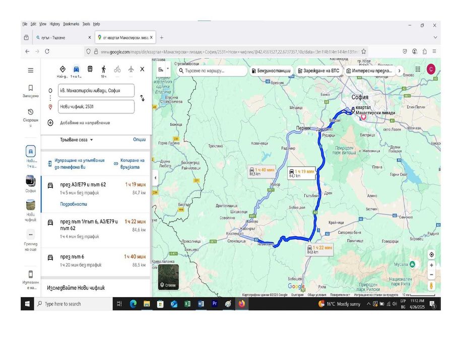456x352 pixels.
Task: Select the best travel mode icon
Action: point(62,69)
